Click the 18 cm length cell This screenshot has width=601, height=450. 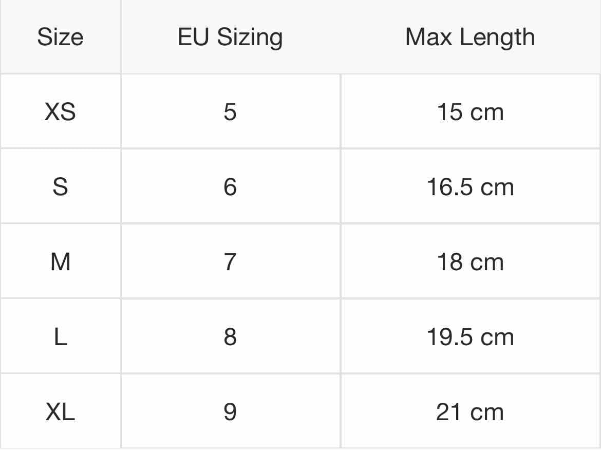471,261
